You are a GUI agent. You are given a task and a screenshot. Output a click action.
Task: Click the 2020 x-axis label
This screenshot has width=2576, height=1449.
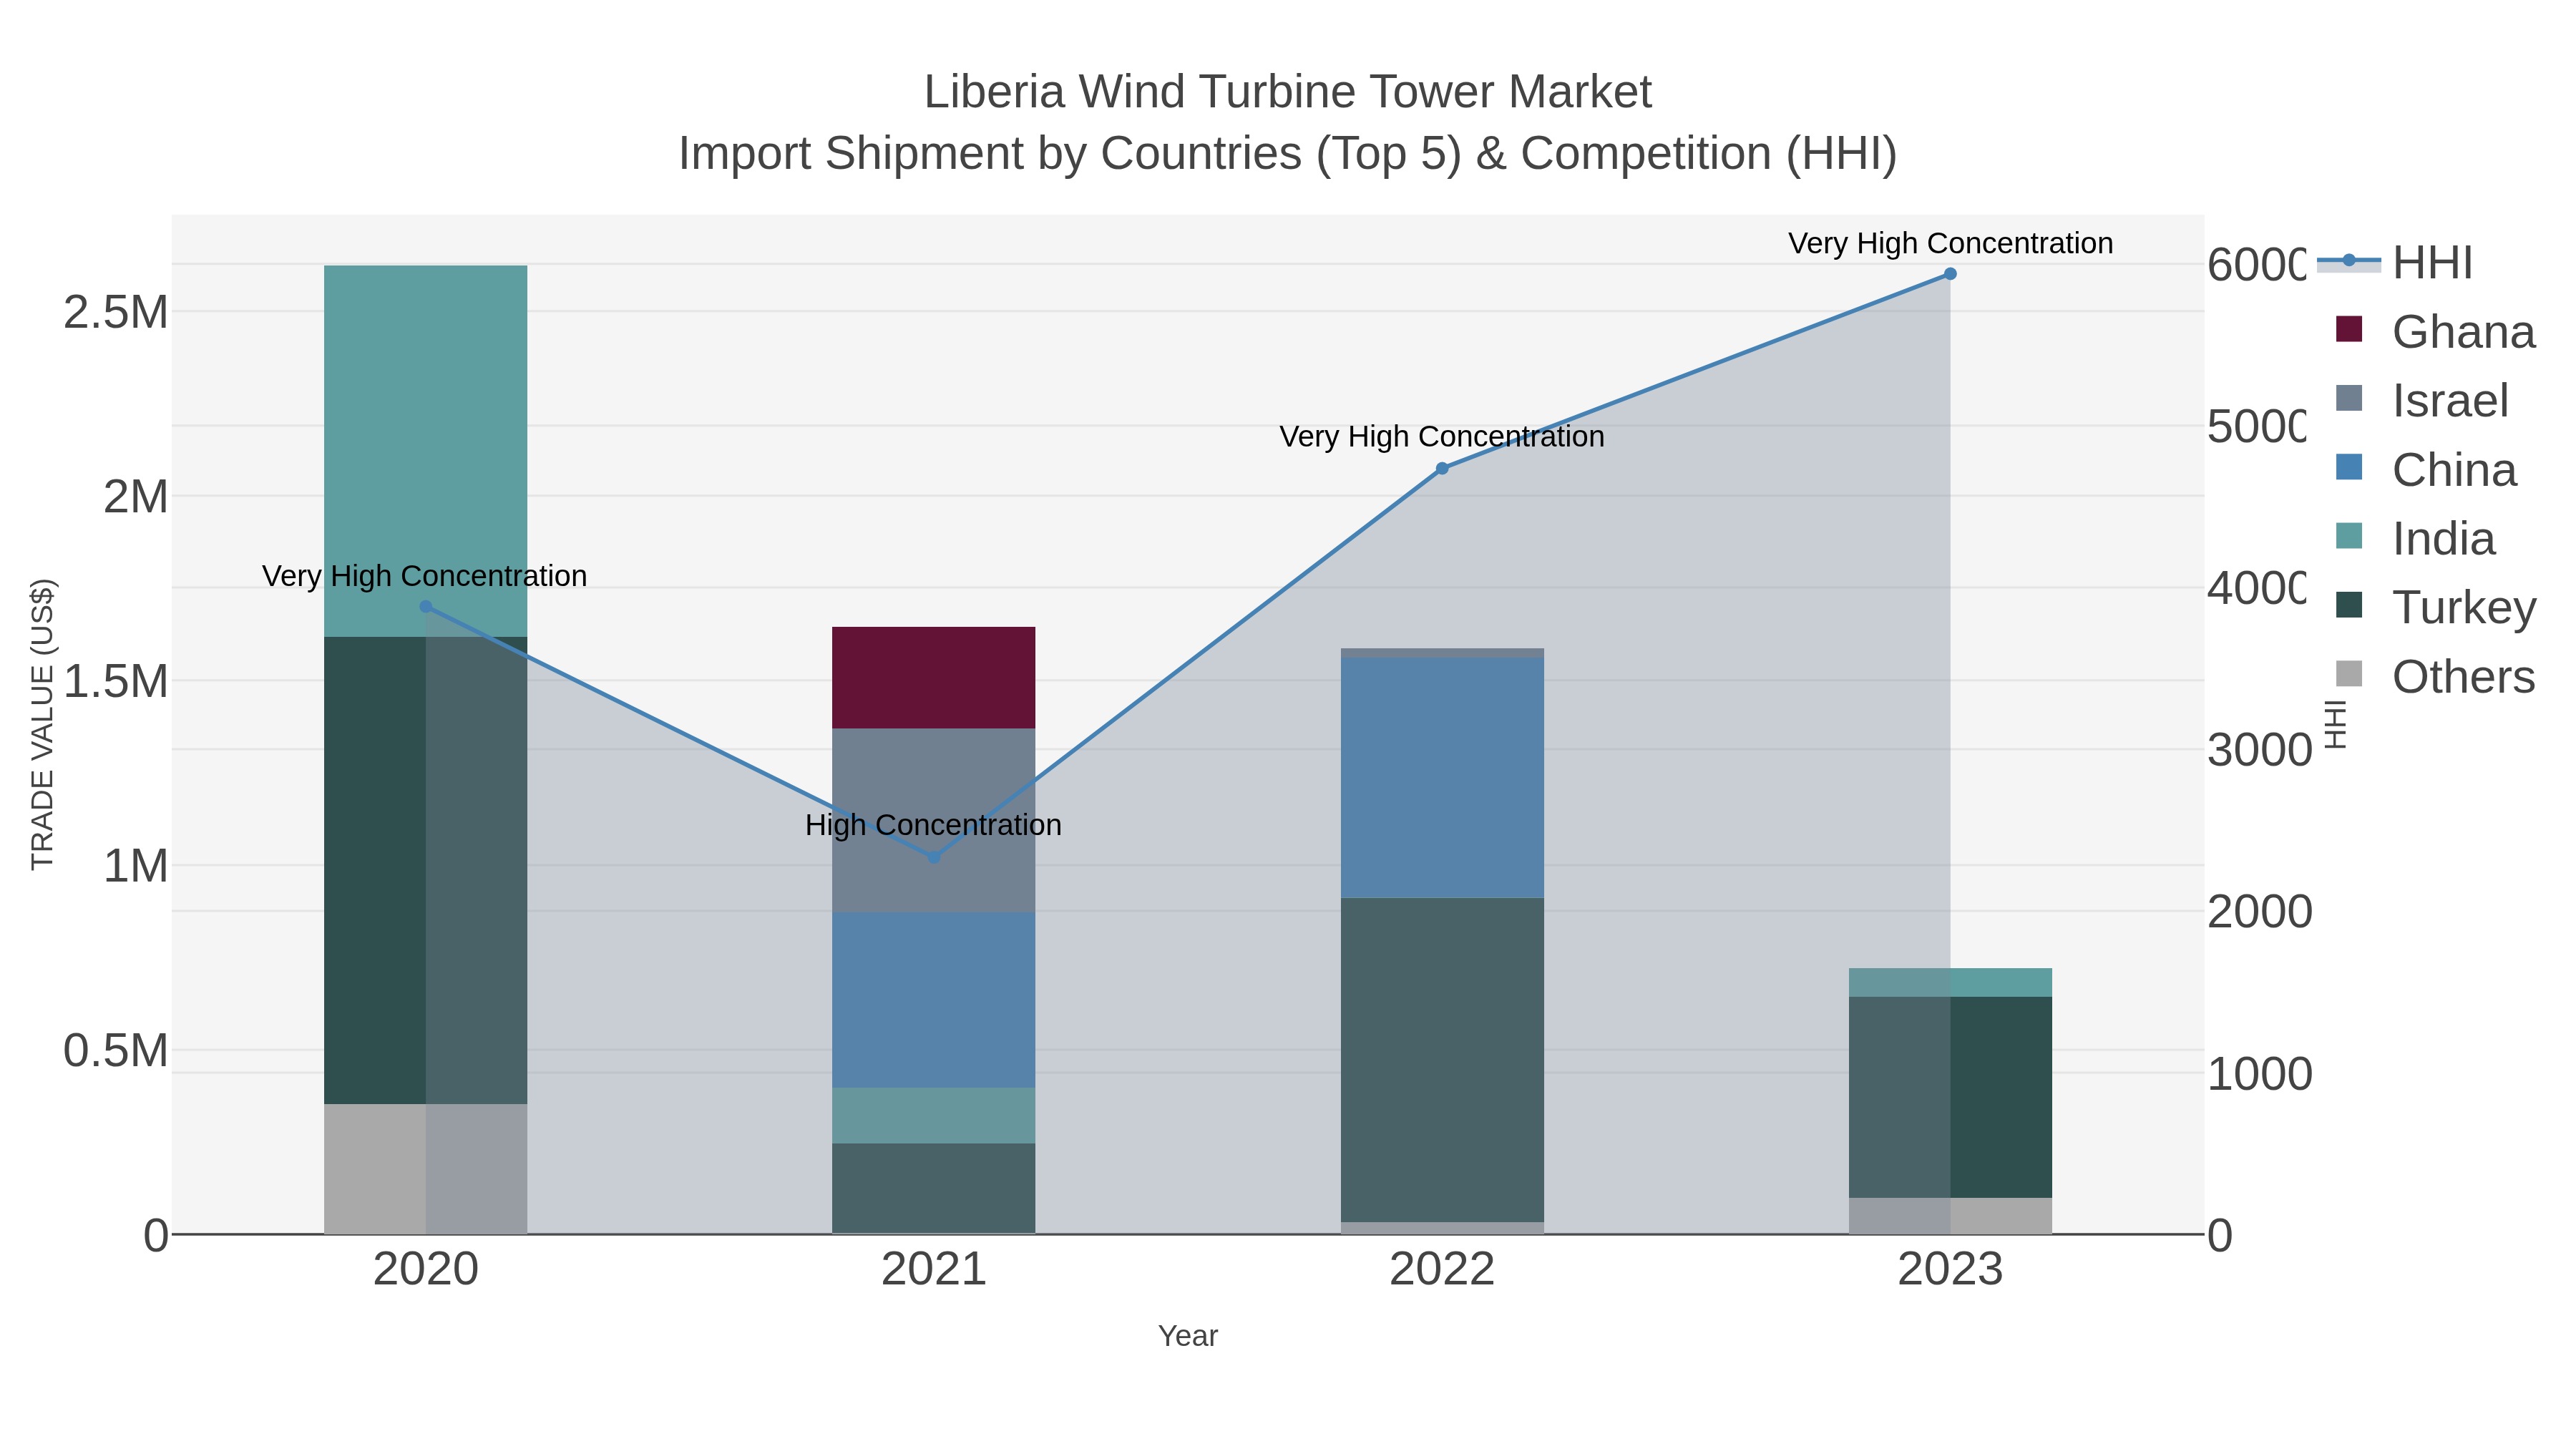click(x=426, y=1270)
